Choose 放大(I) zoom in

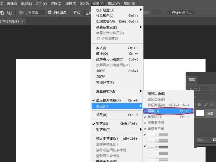117,48
